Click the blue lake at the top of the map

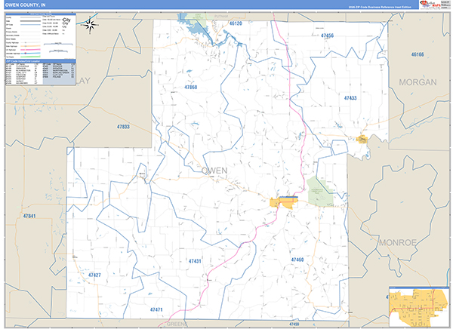(x=198, y=28)
